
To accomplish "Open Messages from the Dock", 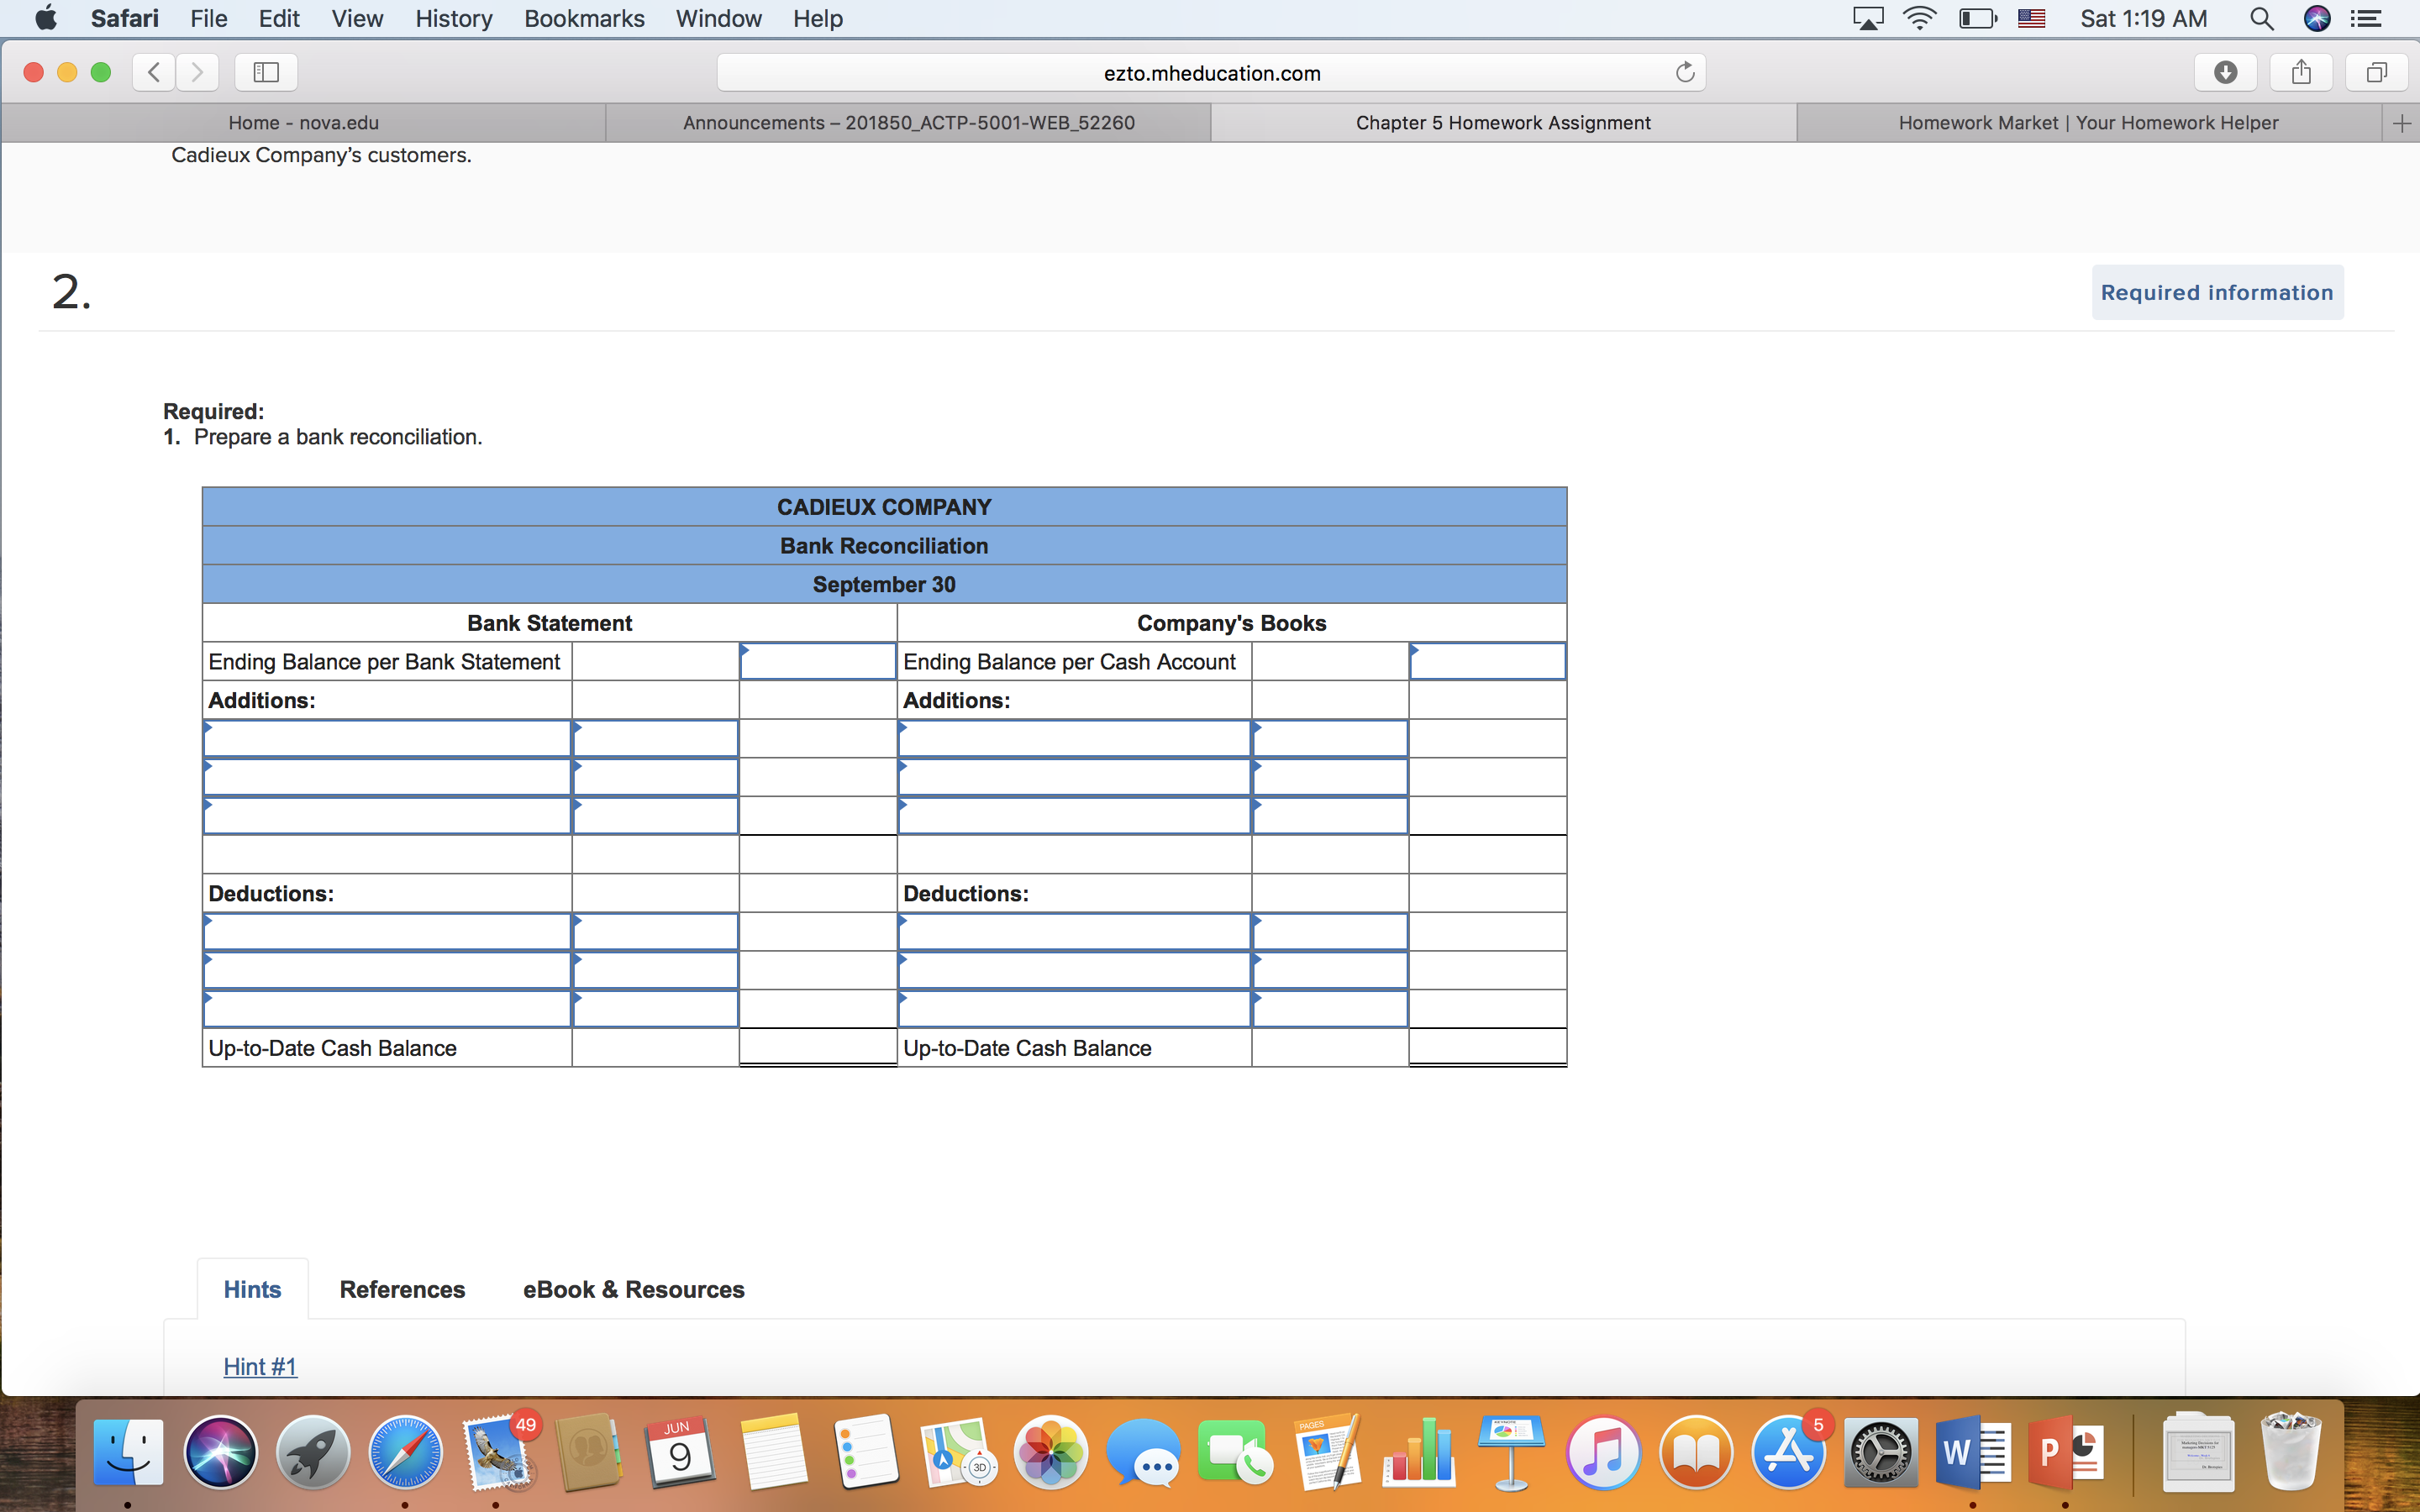I will [x=1143, y=1452].
